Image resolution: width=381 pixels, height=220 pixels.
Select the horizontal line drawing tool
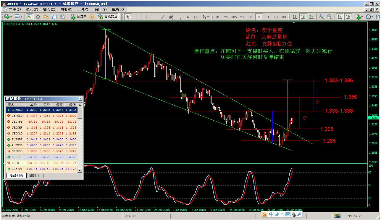pyautogui.click(x=154, y=17)
